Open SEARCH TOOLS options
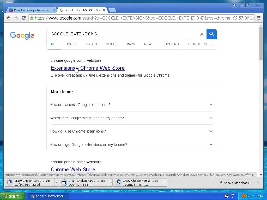The width and height of the screenshot is (267, 200). [x=200, y=44]
